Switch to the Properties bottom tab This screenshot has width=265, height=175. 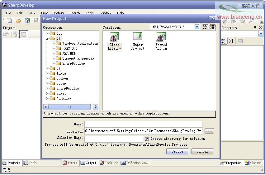(x=231, y=163)
